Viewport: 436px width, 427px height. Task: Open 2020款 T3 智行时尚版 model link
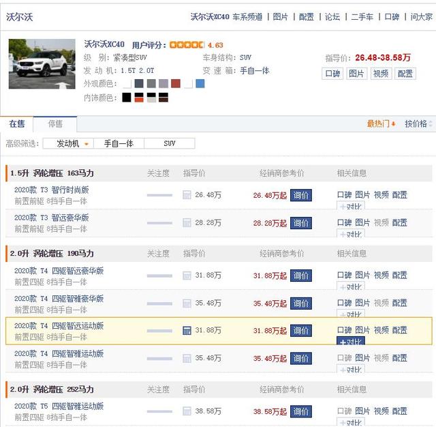point(52,190)
